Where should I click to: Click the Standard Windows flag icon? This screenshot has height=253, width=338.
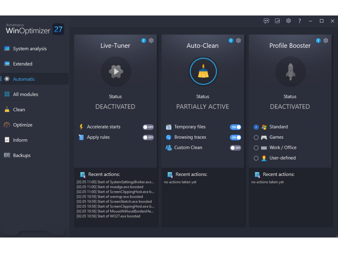264,127
